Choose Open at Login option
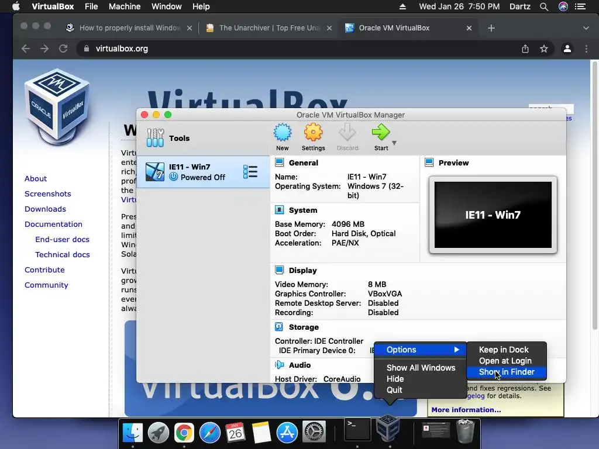Viewport: 599px width, 449px height. [x=507, y=361]
